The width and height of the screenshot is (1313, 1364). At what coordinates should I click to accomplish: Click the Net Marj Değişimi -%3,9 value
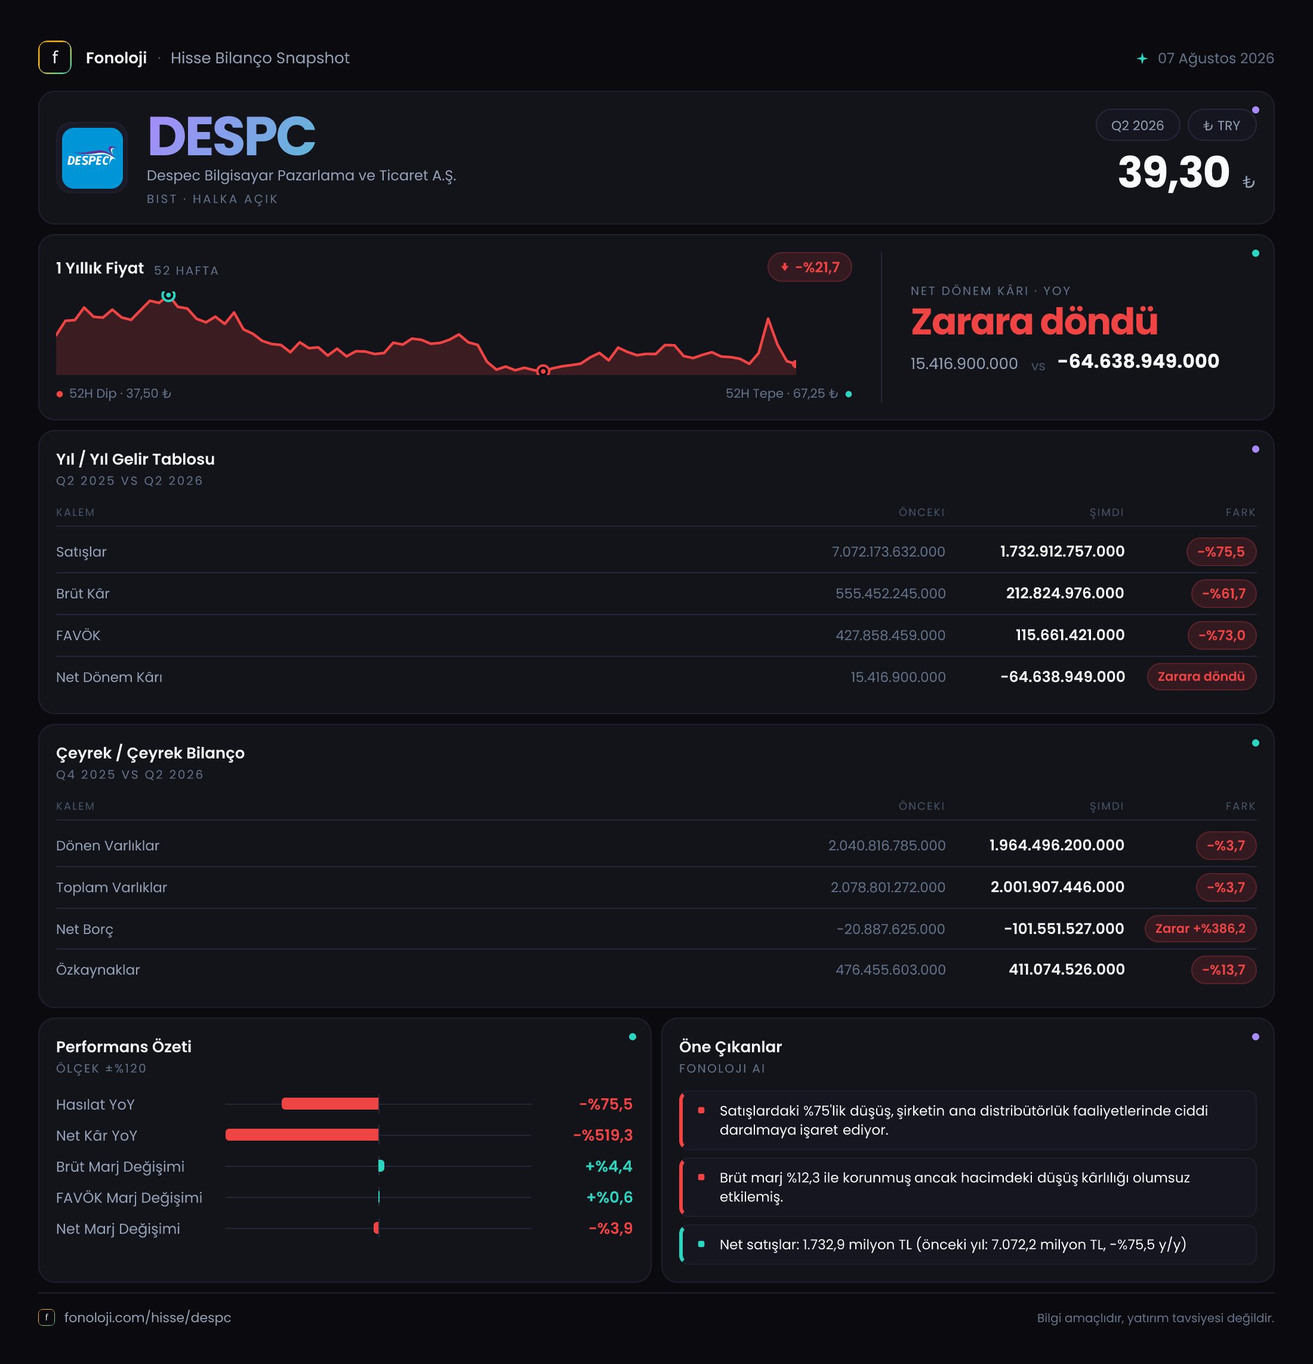[611, 1228]
